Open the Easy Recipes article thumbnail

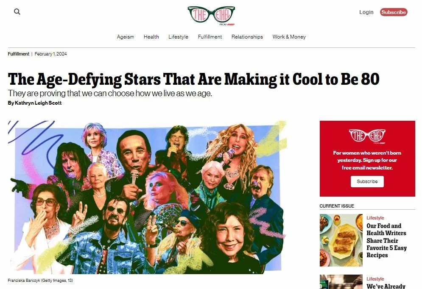(x=341, y=240)
